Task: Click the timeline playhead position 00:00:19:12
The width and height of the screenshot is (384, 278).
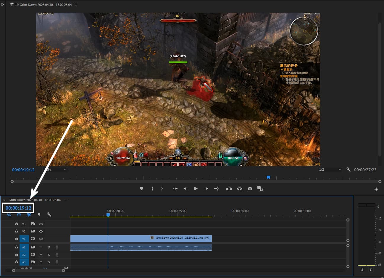Action: [x=18, y=208]
